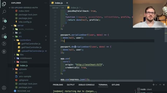Click serializeUser in the code
The width and height of the screenshot is (167, 93).
coord(79,35)
